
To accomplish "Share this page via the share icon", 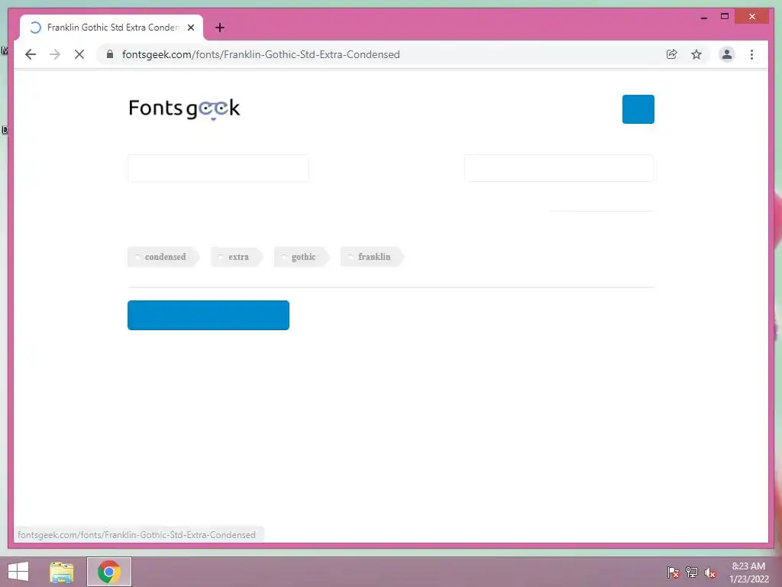I will (x=672, y=54).
